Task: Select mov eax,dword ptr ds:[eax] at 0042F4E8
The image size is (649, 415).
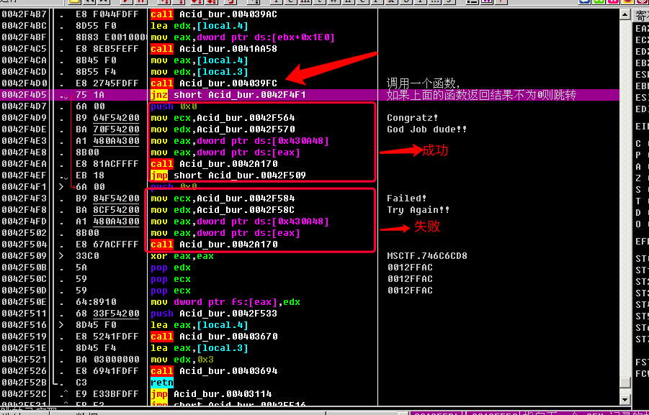Action: (225, 152)
